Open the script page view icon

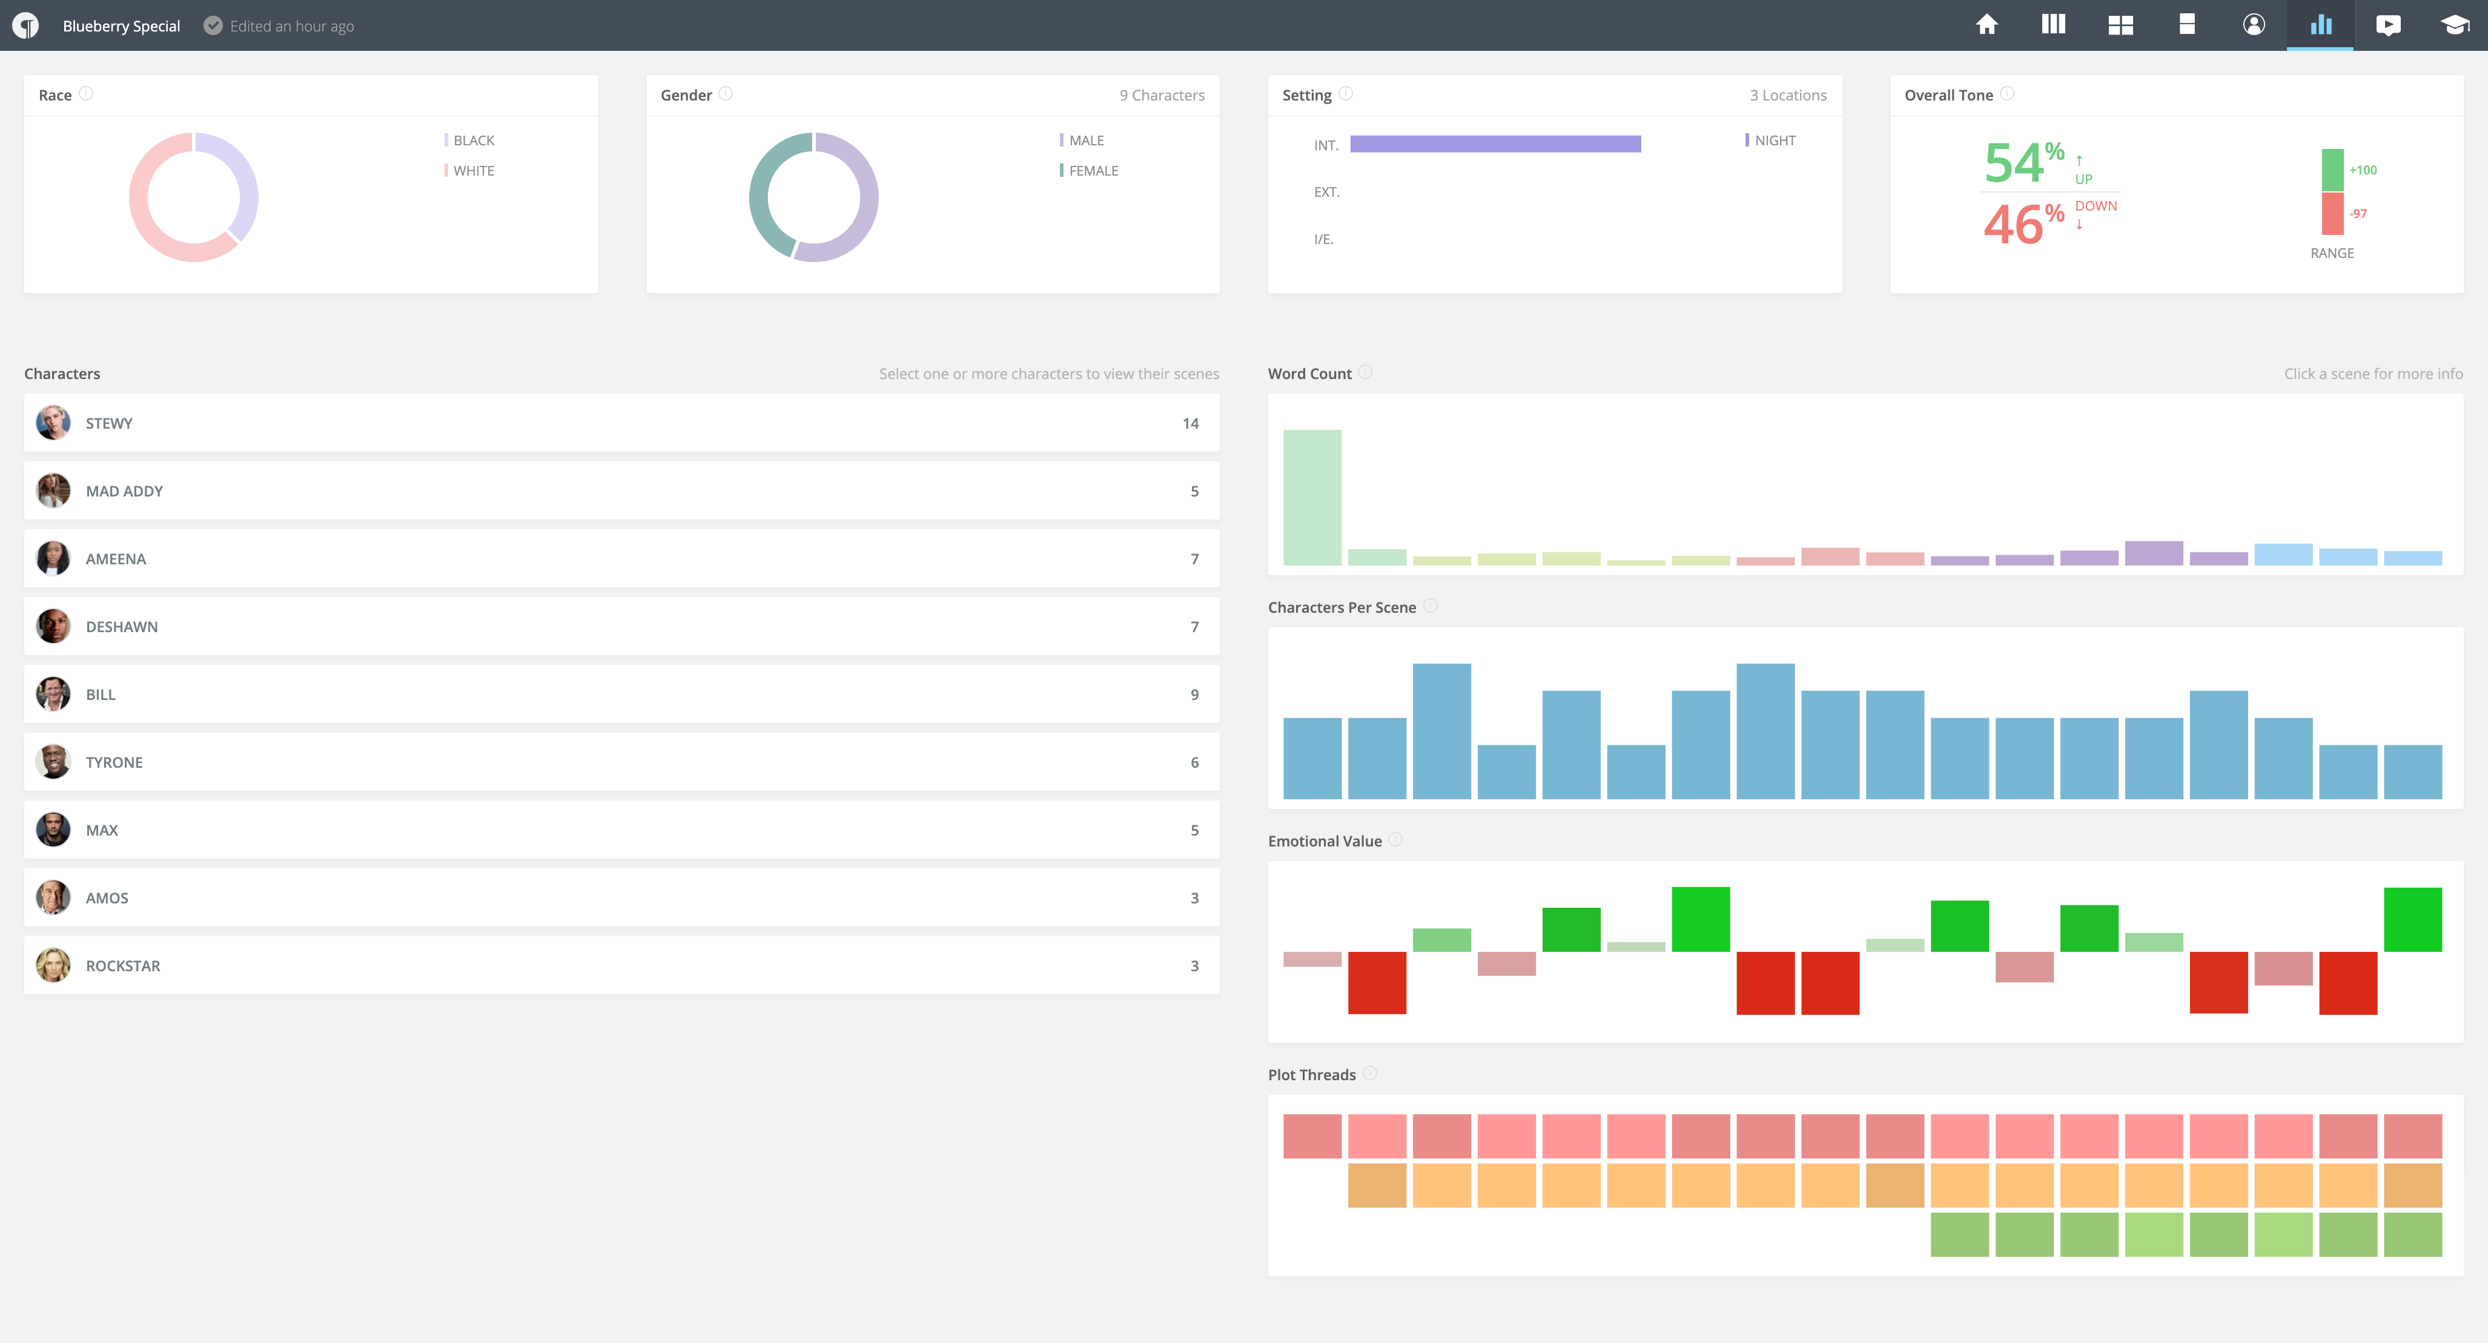click(2186, 25)
